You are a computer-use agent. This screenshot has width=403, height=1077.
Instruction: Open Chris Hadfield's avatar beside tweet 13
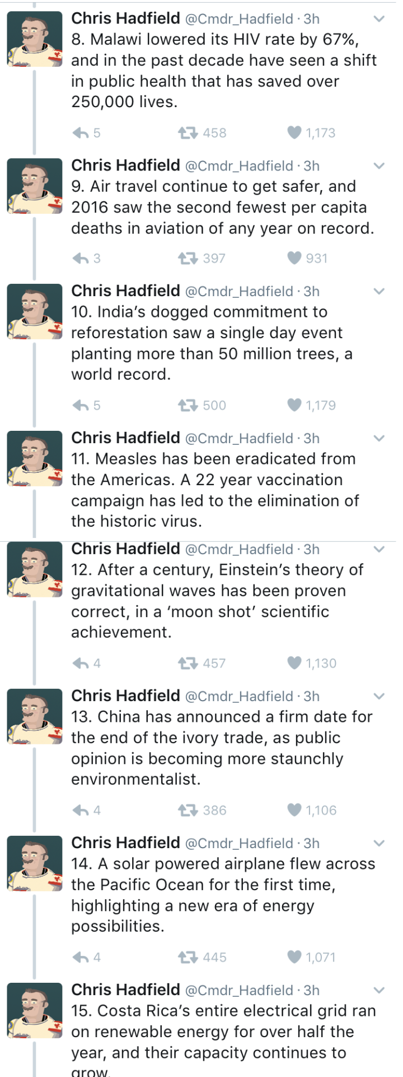tap(35, 716)
